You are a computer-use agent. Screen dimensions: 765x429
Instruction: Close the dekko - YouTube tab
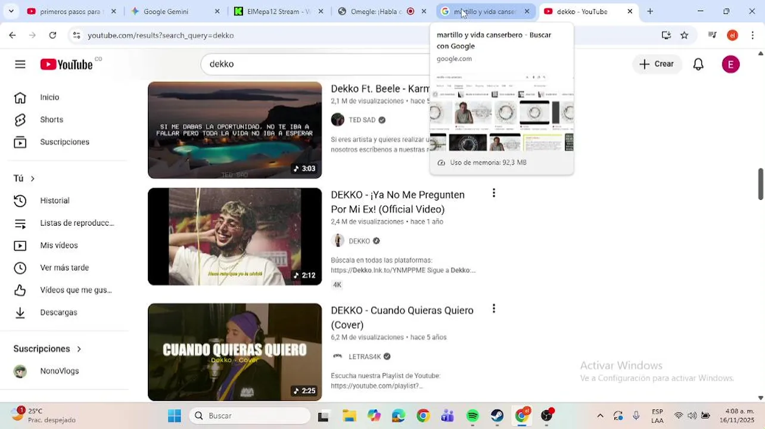click(x=630, y=11)
